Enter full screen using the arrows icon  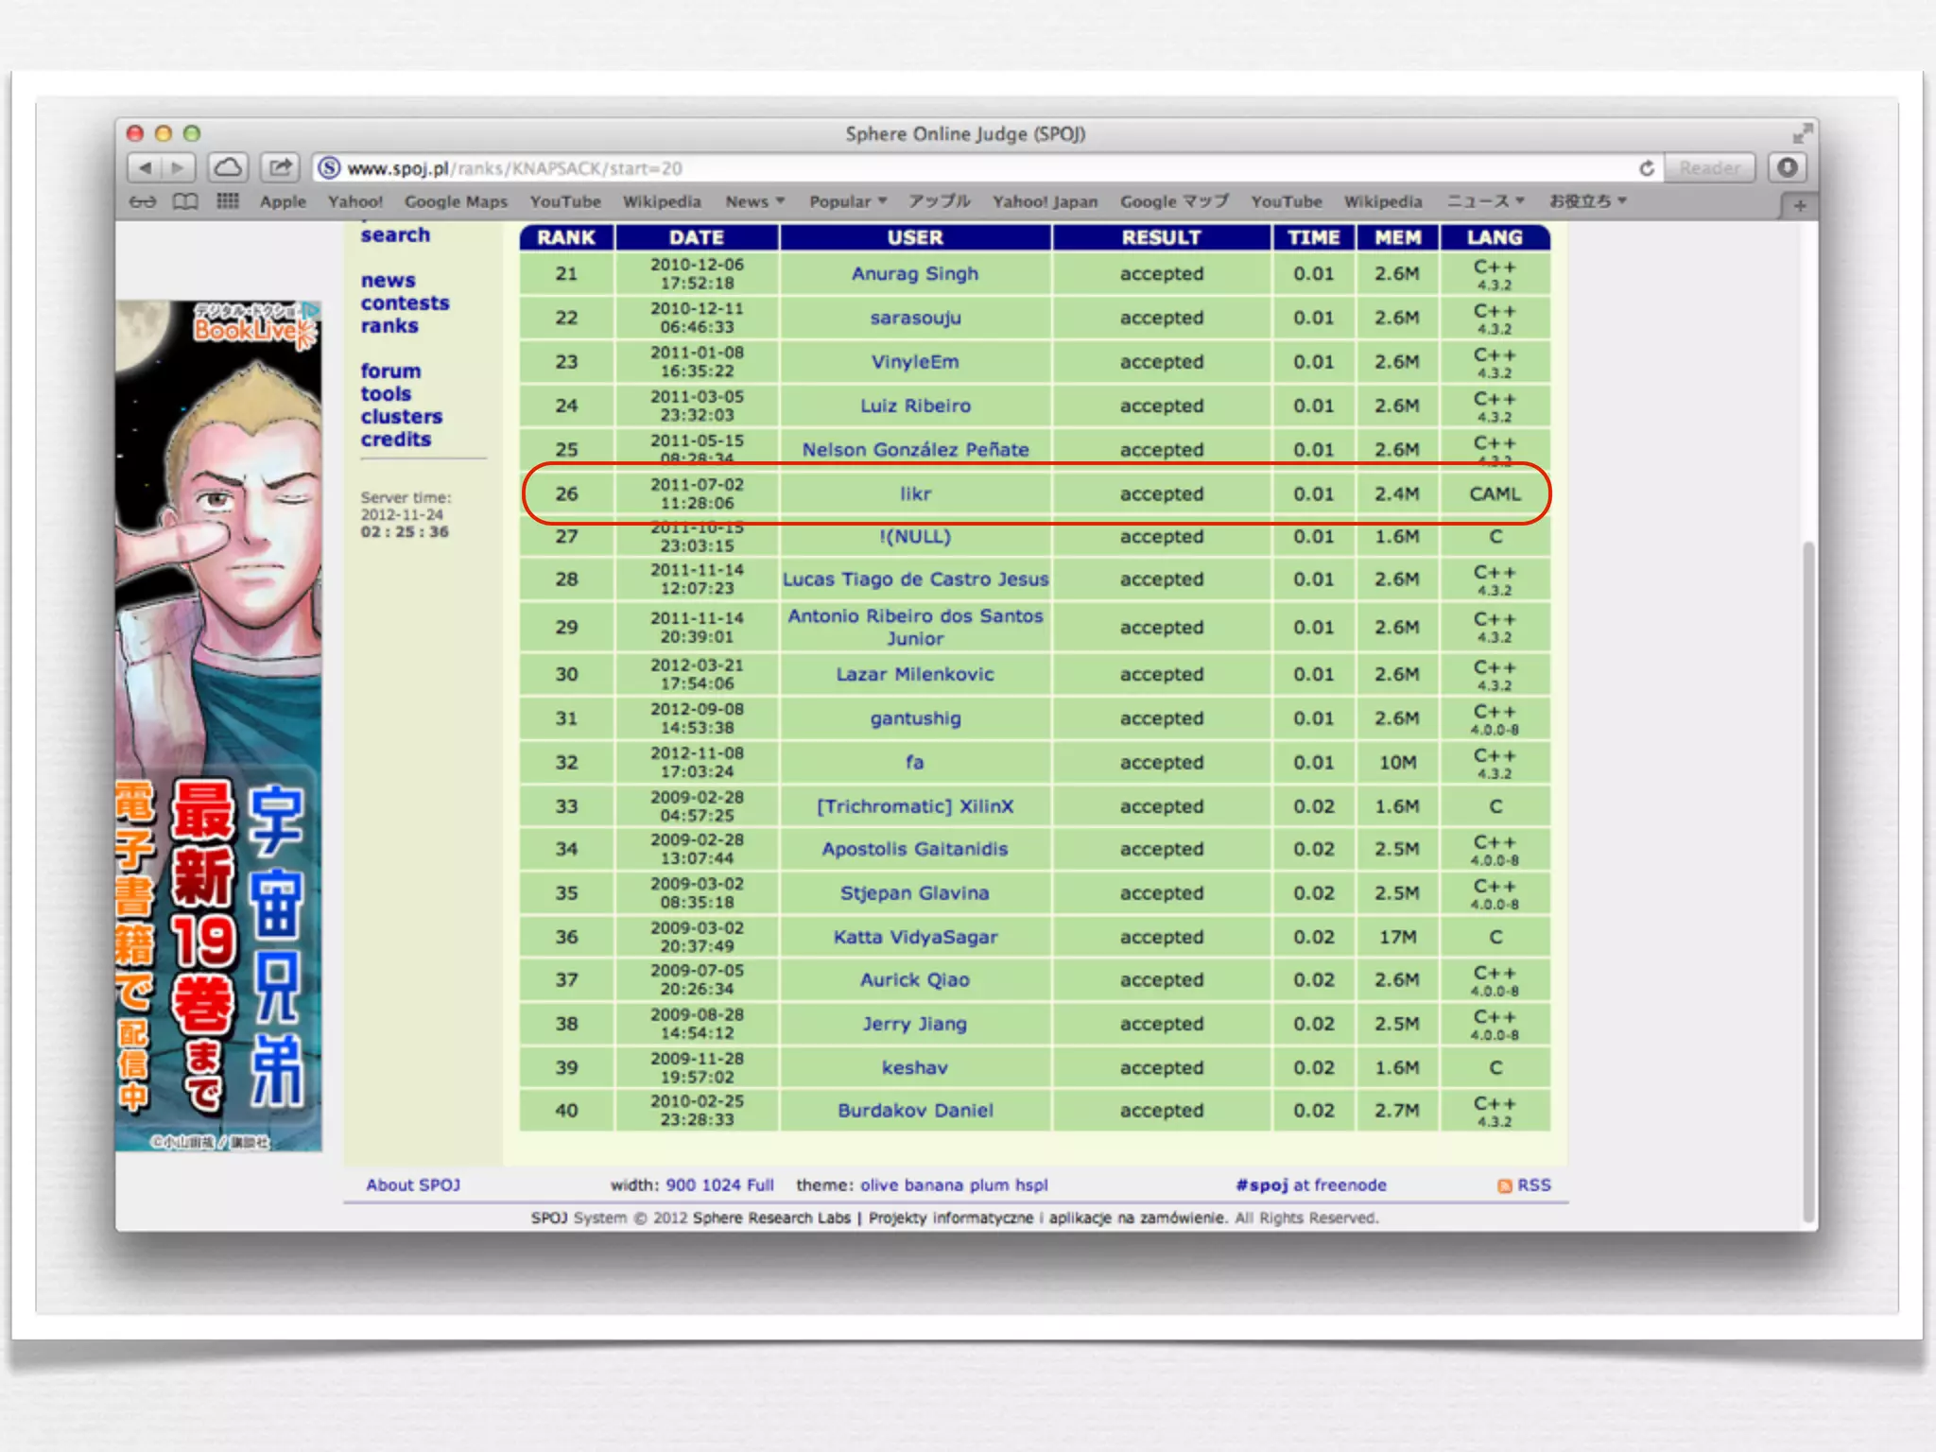[x=1802, y=133]
